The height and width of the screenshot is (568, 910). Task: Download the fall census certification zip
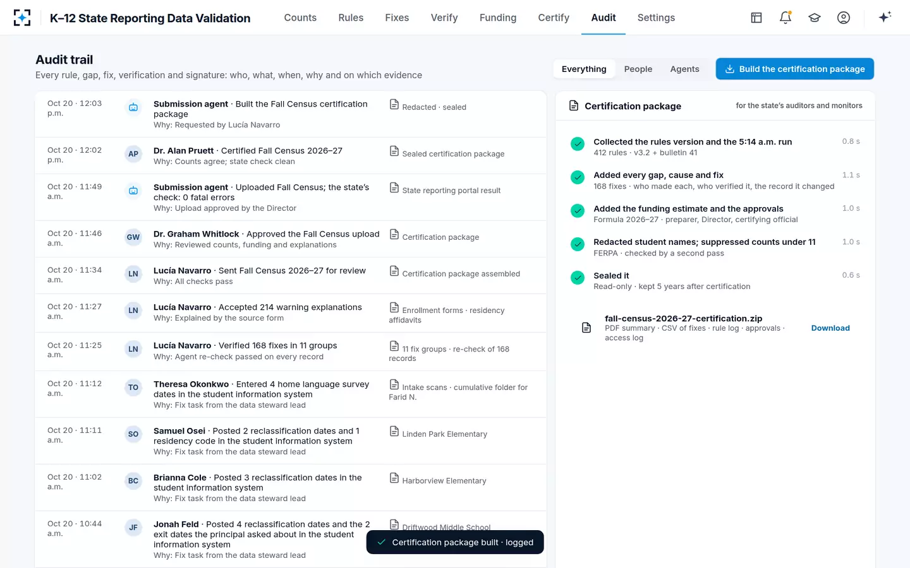click(x=830, y=328)
